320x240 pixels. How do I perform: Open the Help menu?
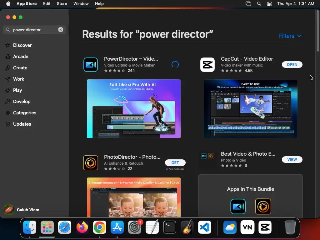coord(99,4)
